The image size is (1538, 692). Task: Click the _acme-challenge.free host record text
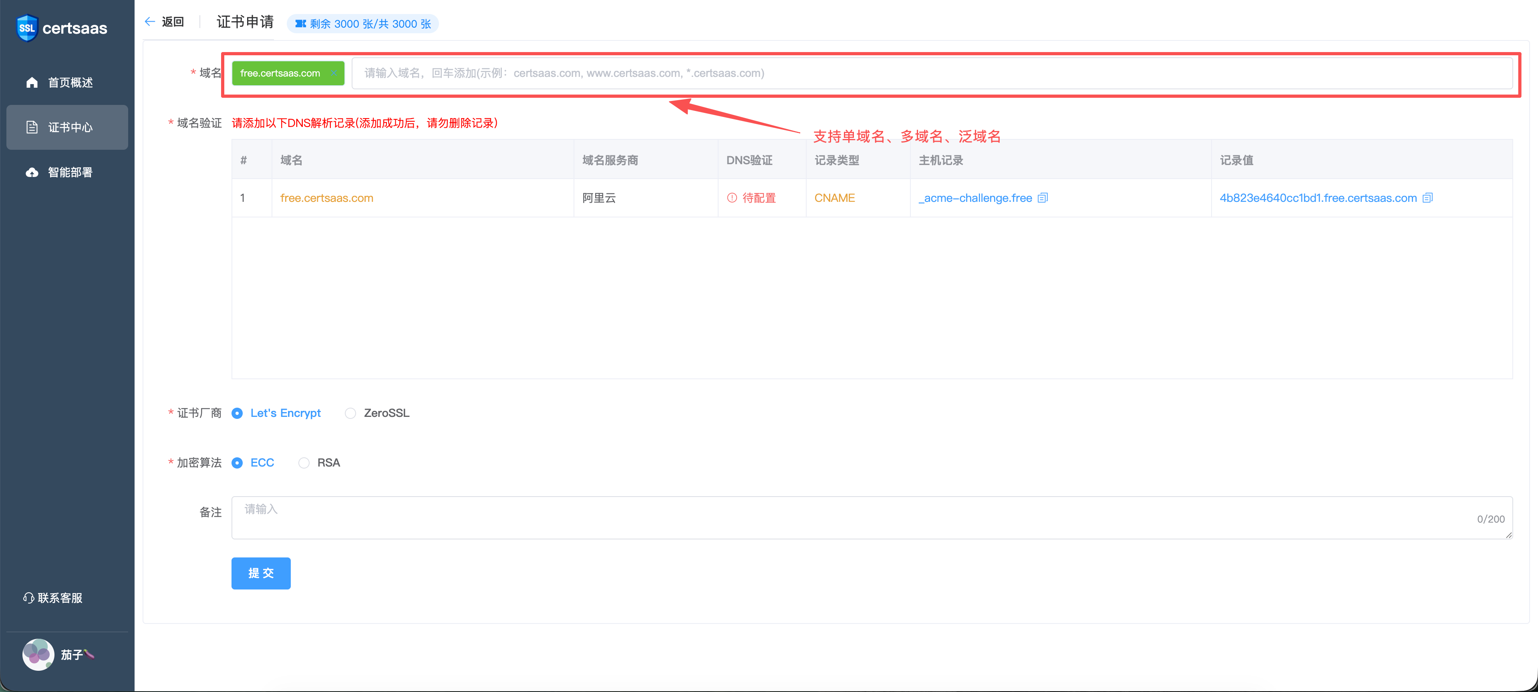pyautogui.click(x=975, y=198)
